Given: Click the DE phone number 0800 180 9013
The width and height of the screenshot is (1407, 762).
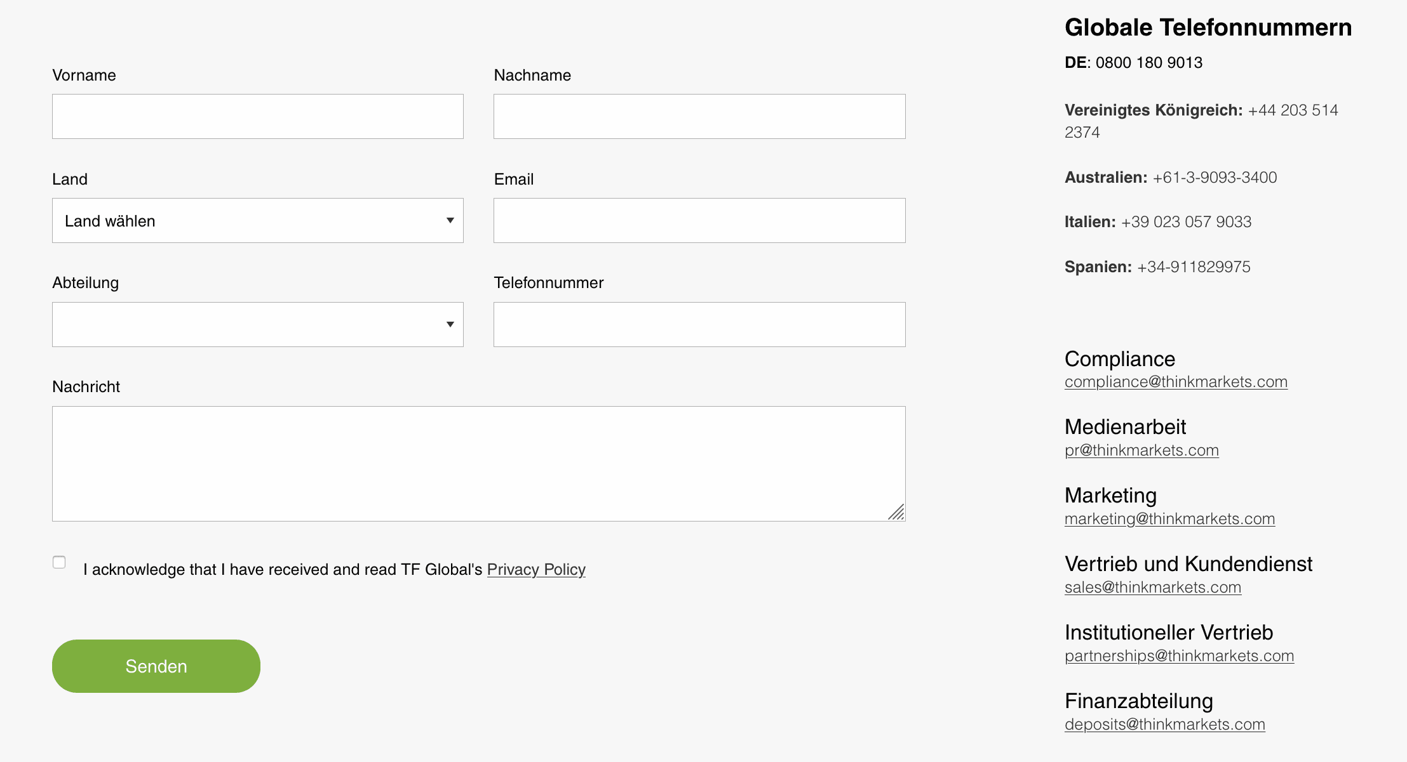Looking at the screenshot, I should click(1148, 63).
